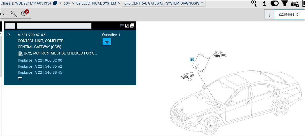The height and width of the screenshot is (137, 305).
Task: Copy the chassis number WDD2211711A031334
Action: [x=55, y=3]
